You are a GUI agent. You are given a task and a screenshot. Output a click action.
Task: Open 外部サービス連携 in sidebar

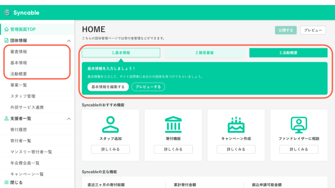37,107
